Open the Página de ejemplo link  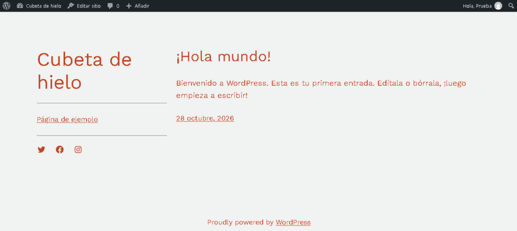67,120
